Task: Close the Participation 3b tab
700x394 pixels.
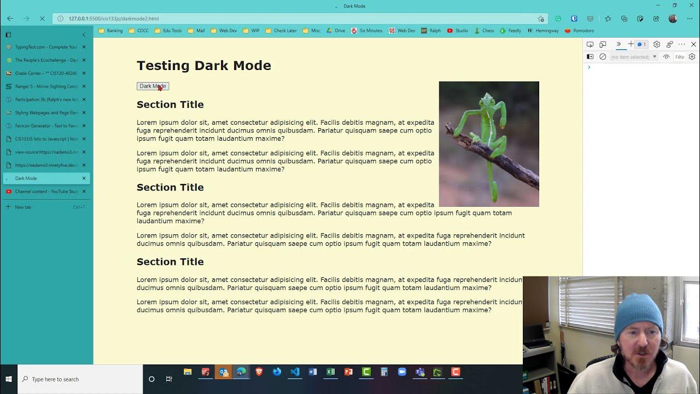Action: pos(84,100)
